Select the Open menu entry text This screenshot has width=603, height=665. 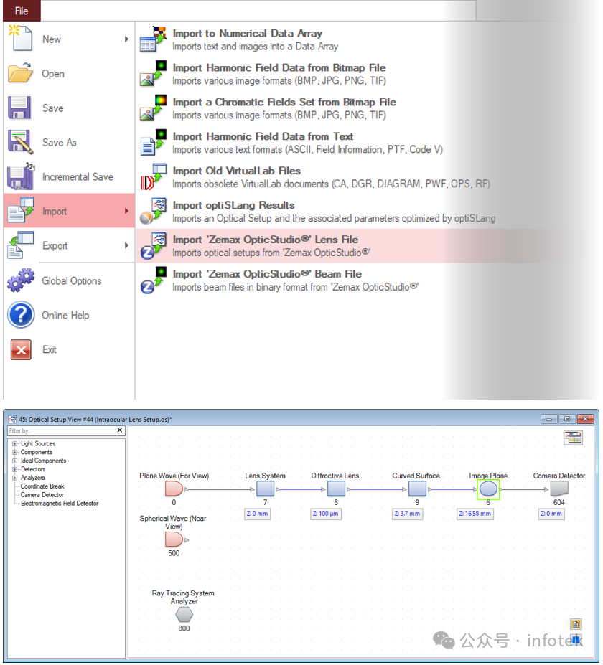[53, 74]
